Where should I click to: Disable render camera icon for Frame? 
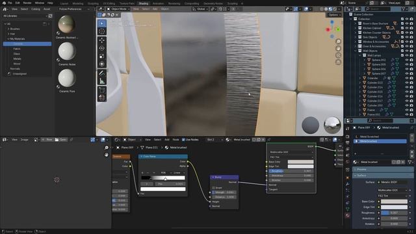coord(411,110)
